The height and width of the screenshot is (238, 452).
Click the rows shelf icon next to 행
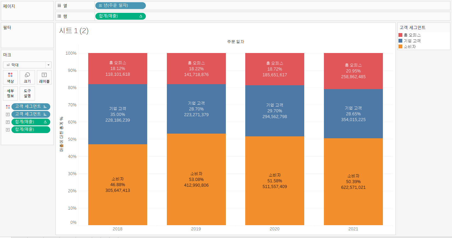[x=59, y=16]
